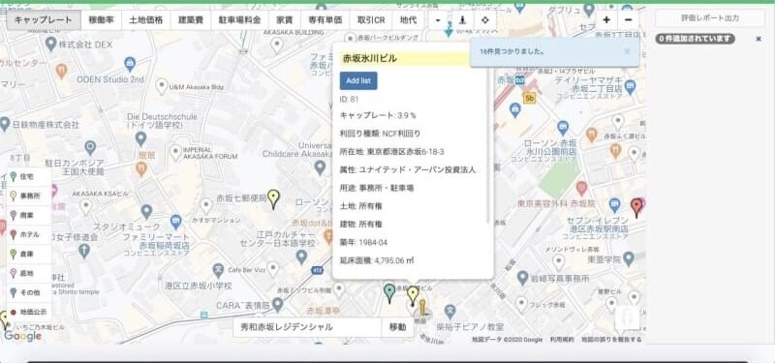Select the 駐車場料金 tab

pos(239,20)
